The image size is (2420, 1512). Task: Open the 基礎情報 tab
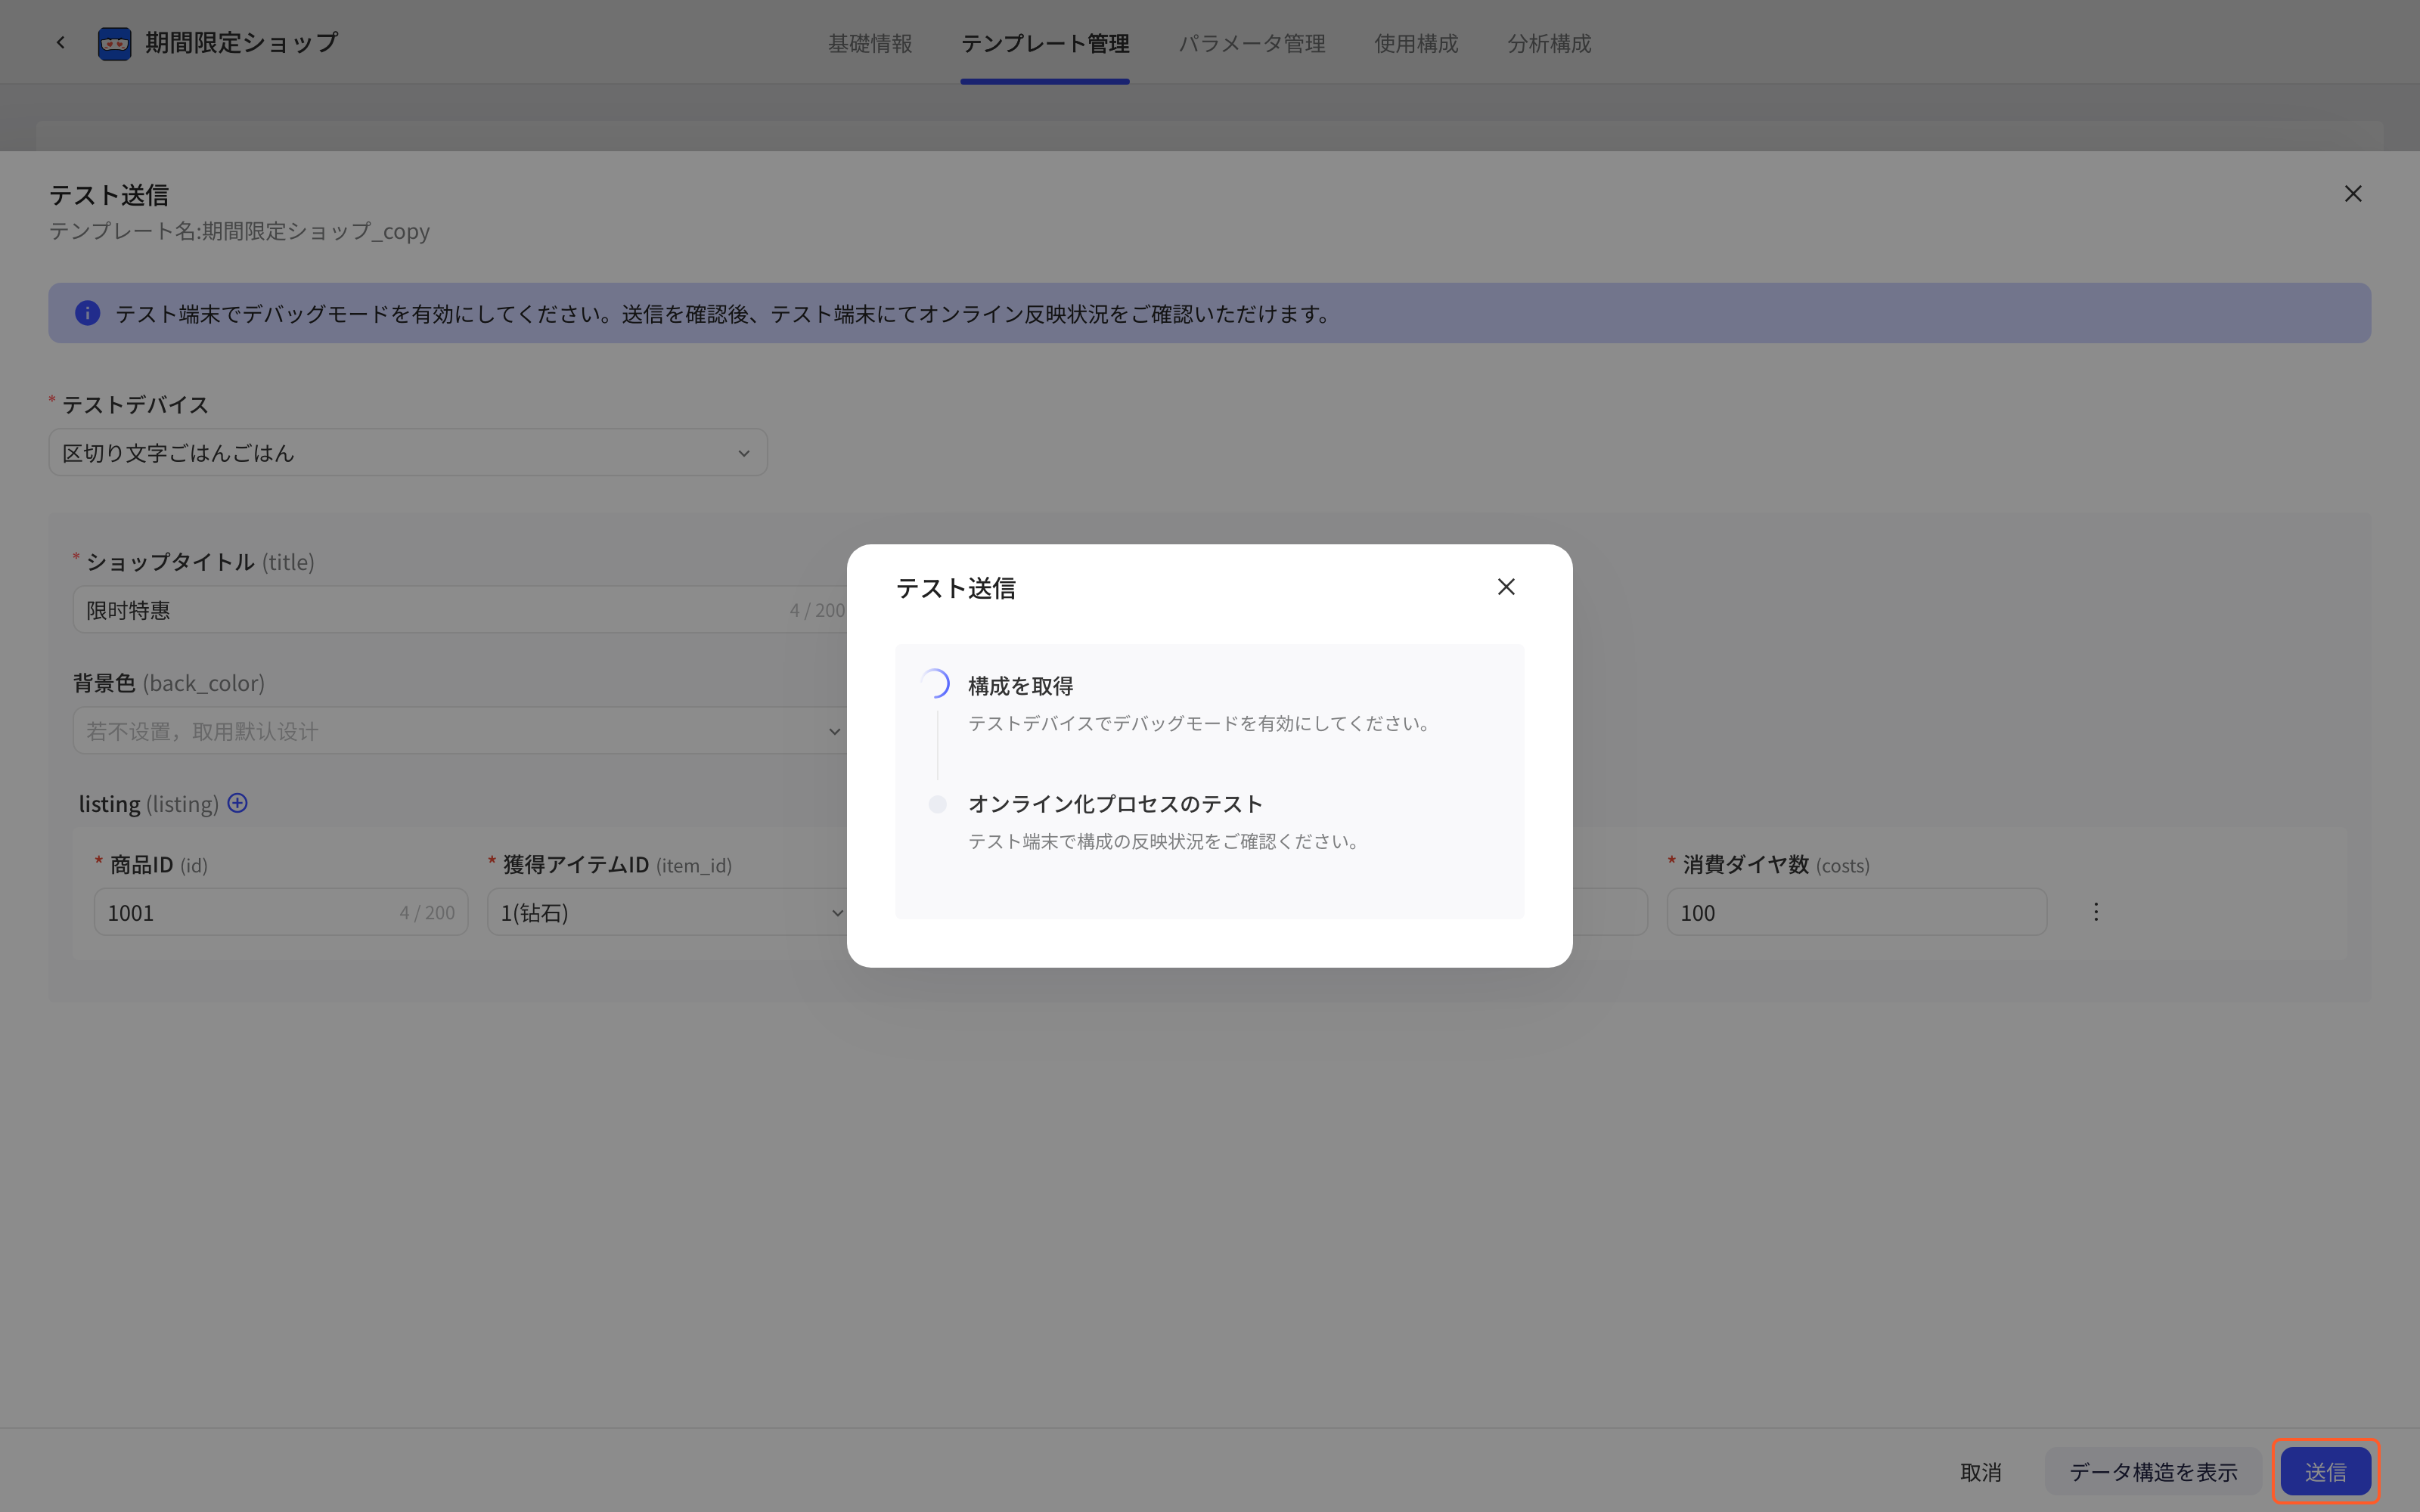[x=870, y=43]
